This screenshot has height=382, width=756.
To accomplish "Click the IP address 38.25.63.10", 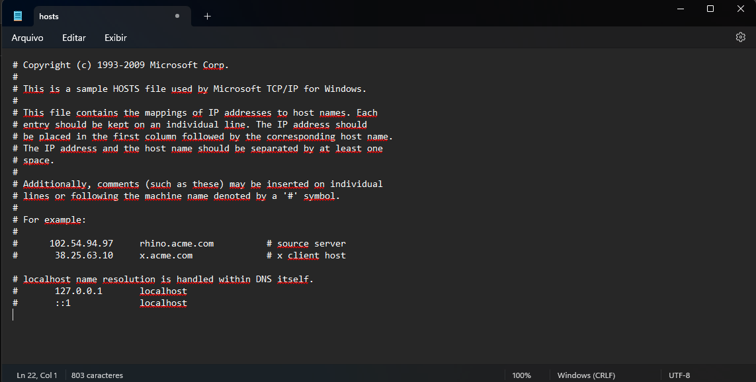I will [x=84, y=255].
